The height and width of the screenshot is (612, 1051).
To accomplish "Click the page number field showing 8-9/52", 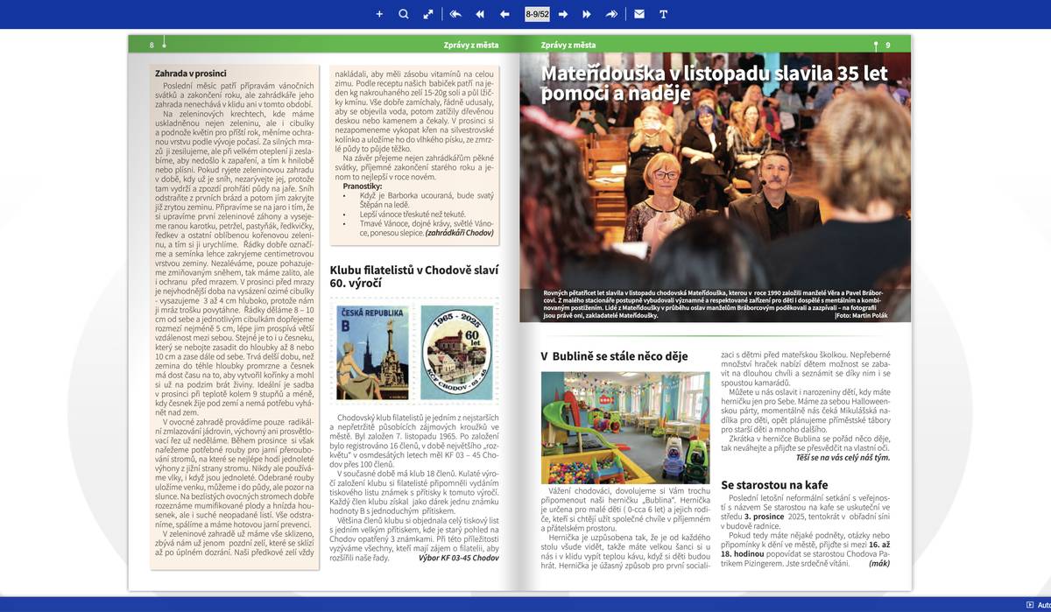I will tap(537, 14).
